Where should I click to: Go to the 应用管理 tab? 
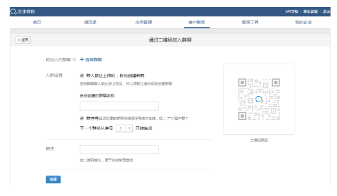(x=144, y=23)
